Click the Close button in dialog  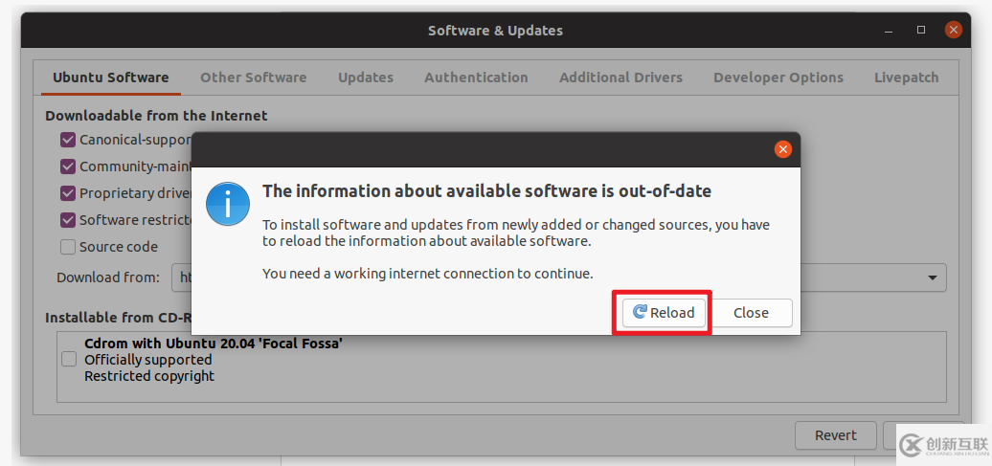pos(751,313)
